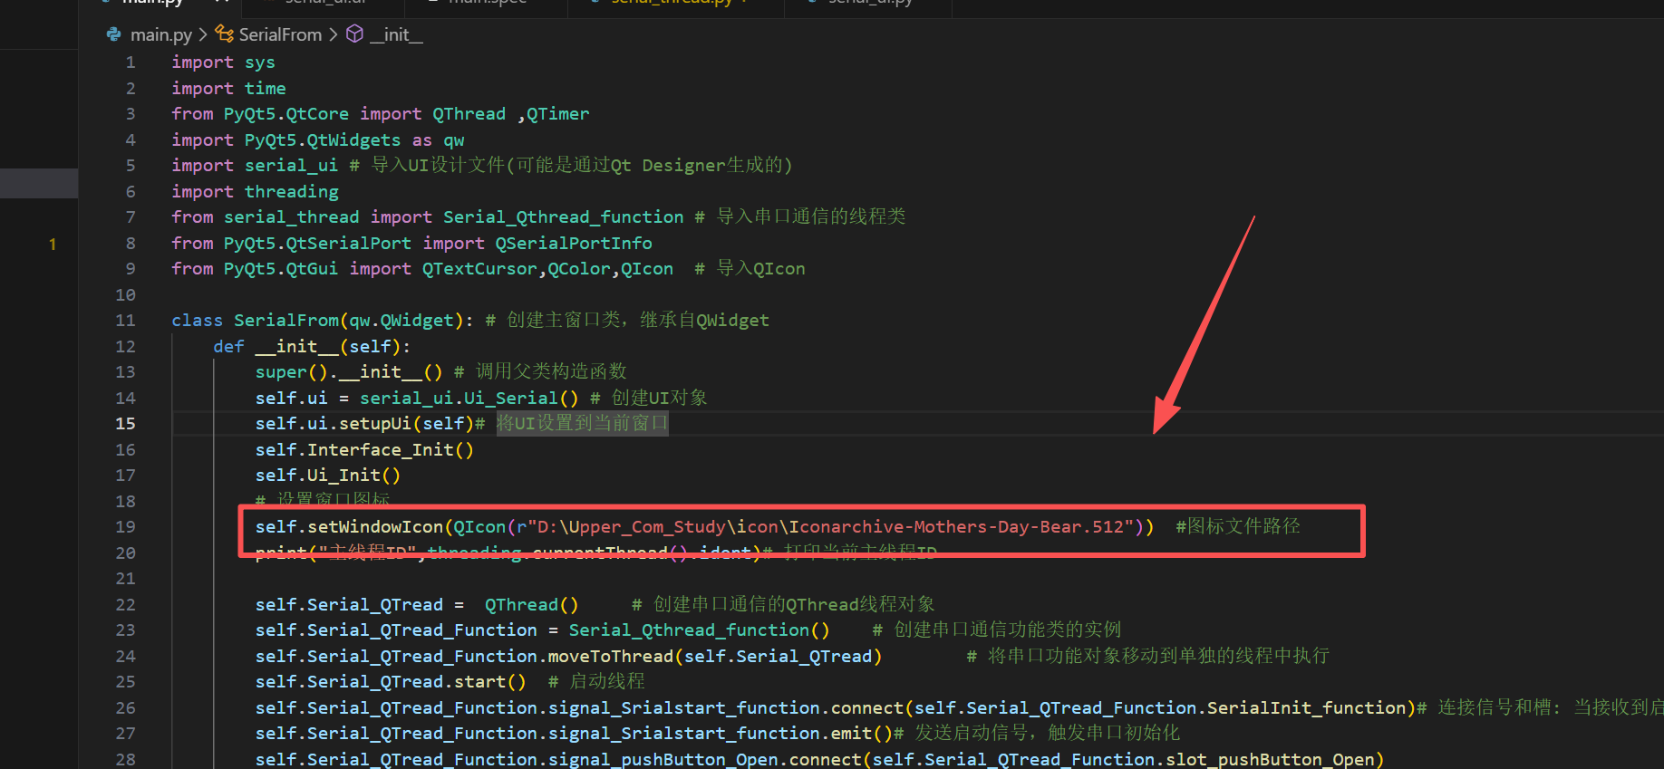Click 'QThread()' on line 22
The width and height of the screenshot is (1664, 769).
531,605
